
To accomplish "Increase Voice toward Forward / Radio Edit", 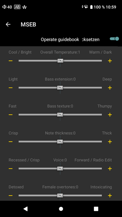I will tap(110, 169).
